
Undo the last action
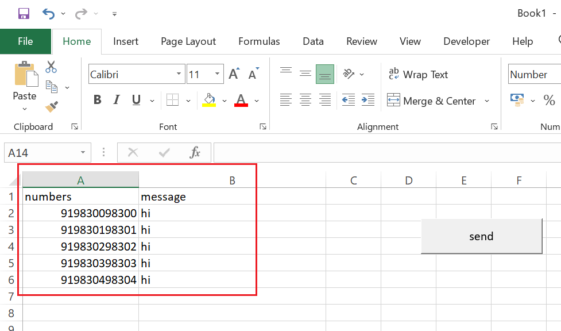pos(48,14)
